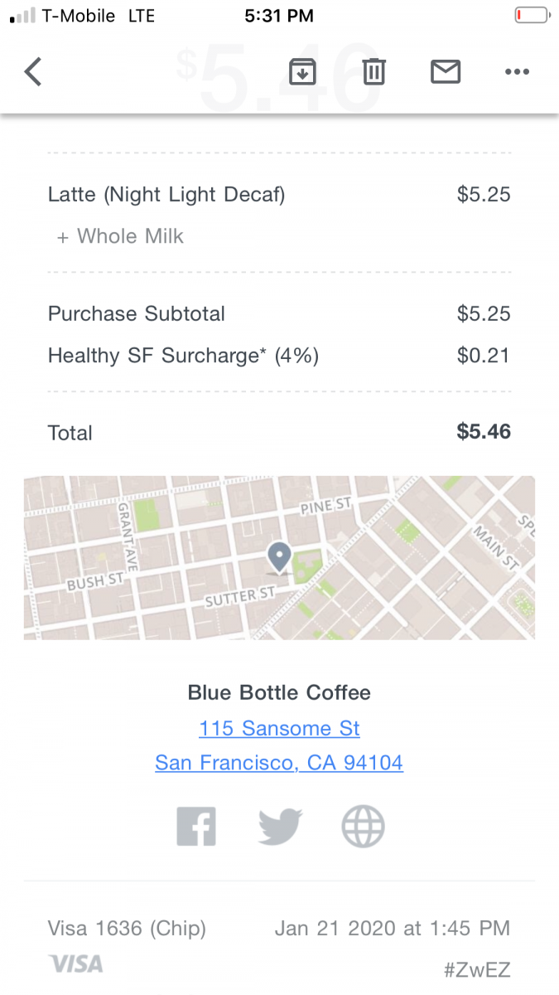Tap the Blue Bottle Coffee merchant name
This screenshot has height=995, width=559.
point(279,692)
